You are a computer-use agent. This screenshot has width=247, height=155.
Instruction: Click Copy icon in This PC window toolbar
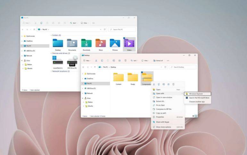[41, 23]
